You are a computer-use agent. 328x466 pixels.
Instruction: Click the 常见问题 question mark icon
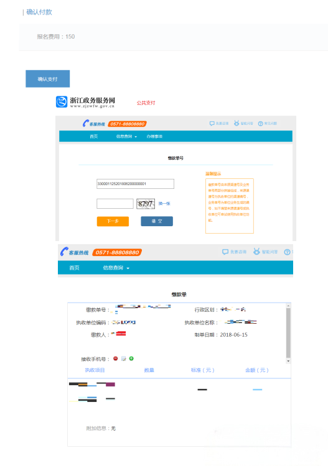point(260,124)
